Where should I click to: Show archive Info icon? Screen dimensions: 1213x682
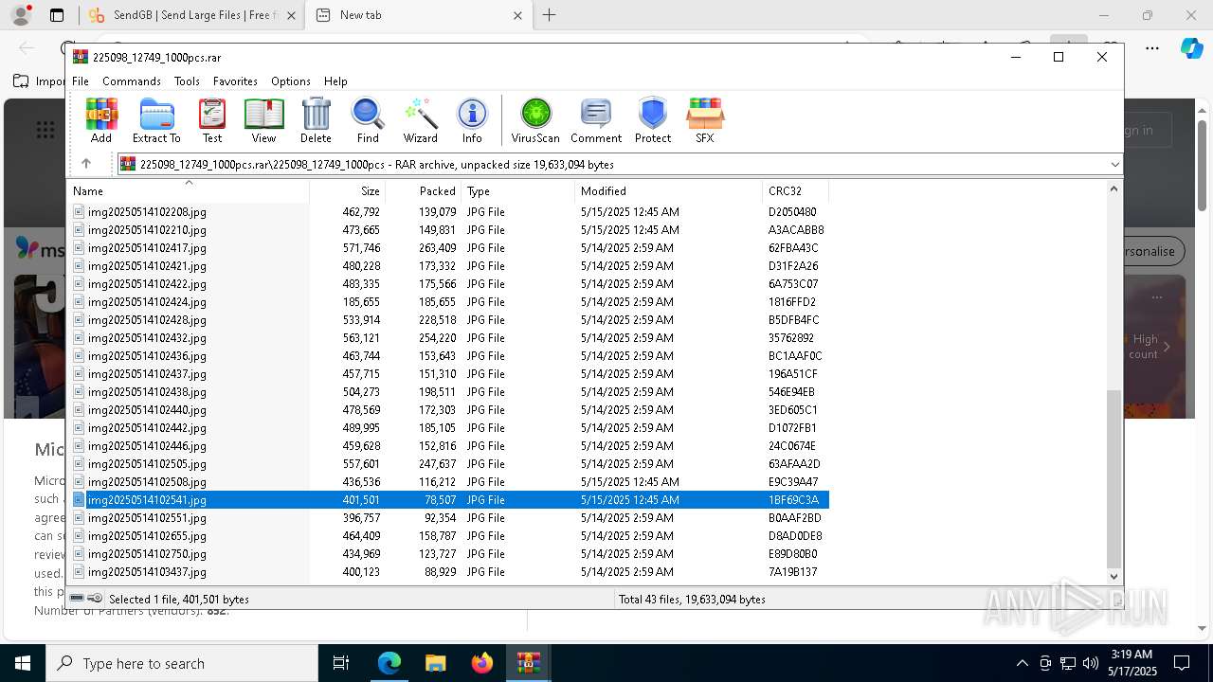(472, 120)
